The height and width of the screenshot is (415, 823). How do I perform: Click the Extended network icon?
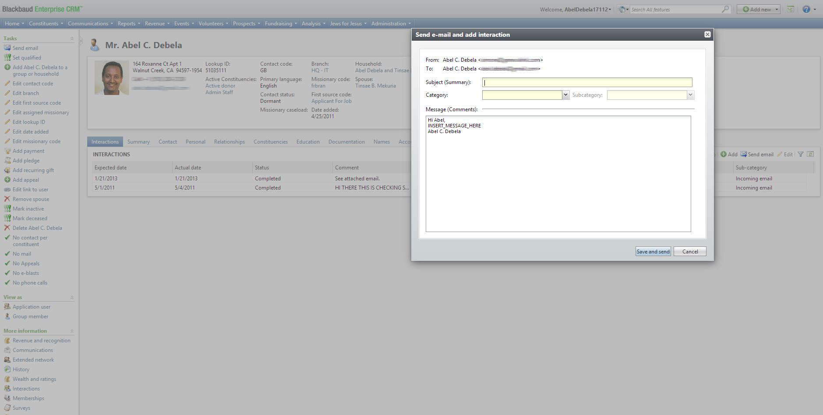7,360
